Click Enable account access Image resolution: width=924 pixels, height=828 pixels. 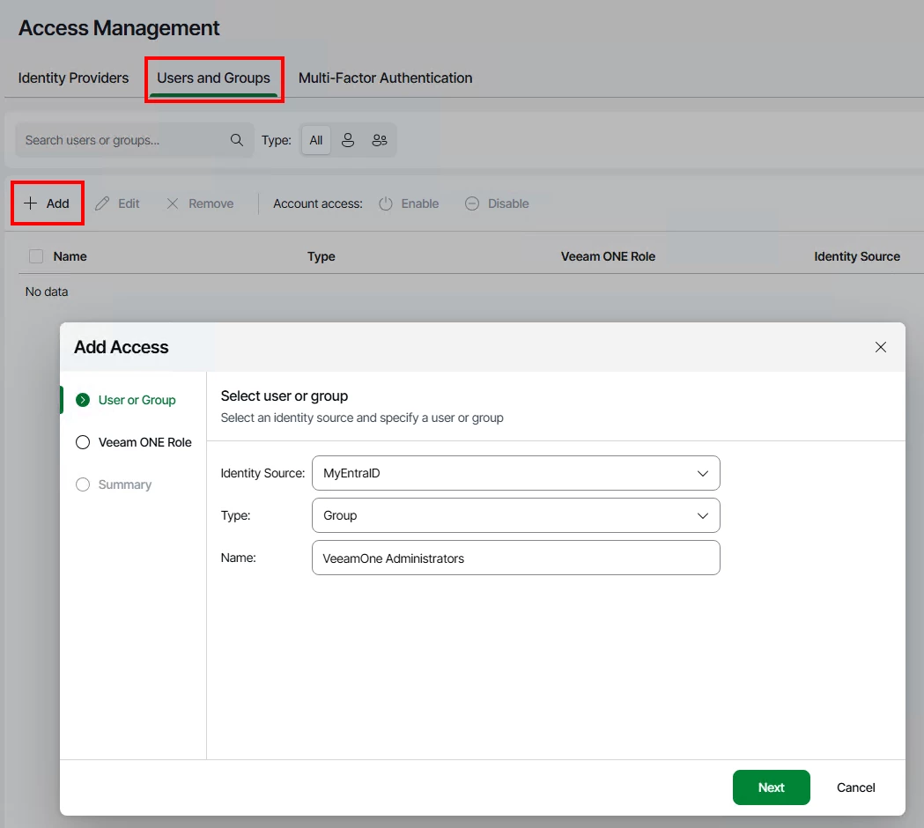(x=409, y=203)
